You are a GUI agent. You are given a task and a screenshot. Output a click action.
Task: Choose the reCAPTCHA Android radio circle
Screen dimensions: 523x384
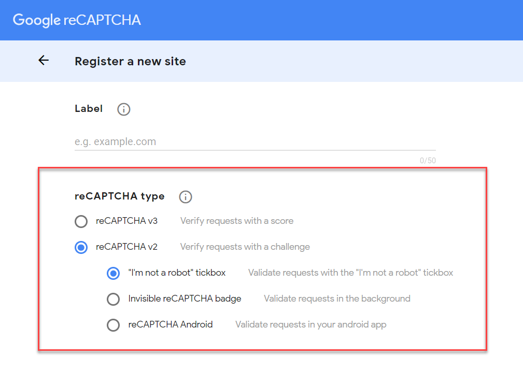114,325
